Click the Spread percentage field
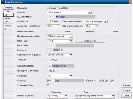Screen dimensions: 133x99 coord(56,50)
